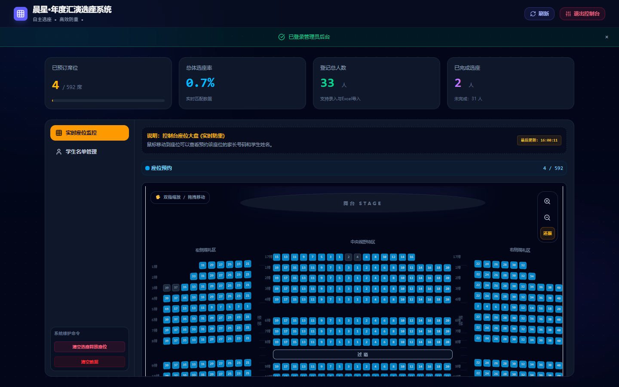Click the 舞台 STAGE ellipse
This screenshot has height=387, width=619.
[362, 203]
